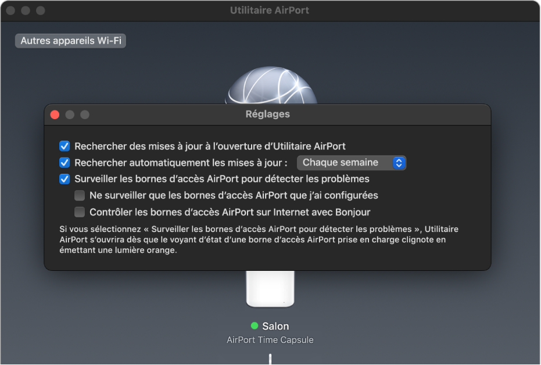The width and height of the screenshot is (541, 365).
Task: Click the AirPort Time Capsule caption text
Action: [x=270, y=340]
